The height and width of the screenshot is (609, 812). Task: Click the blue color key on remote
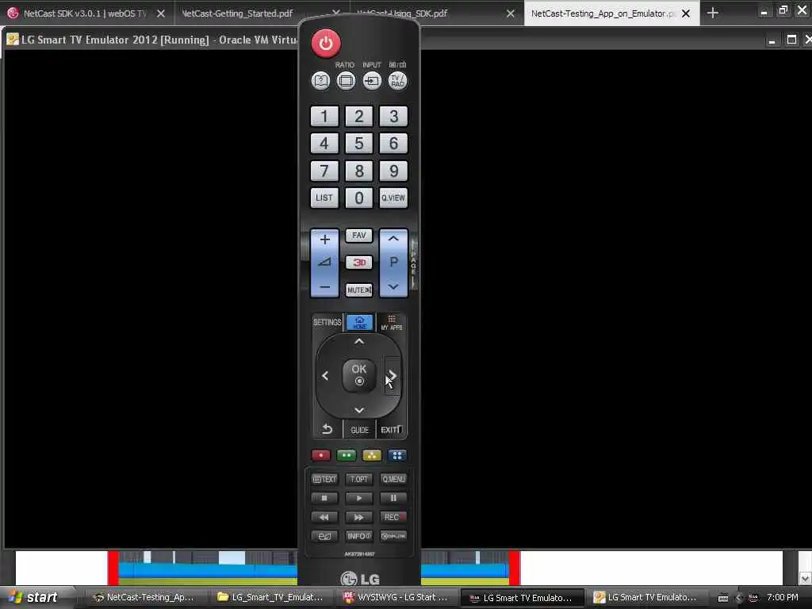coord(397,455)
